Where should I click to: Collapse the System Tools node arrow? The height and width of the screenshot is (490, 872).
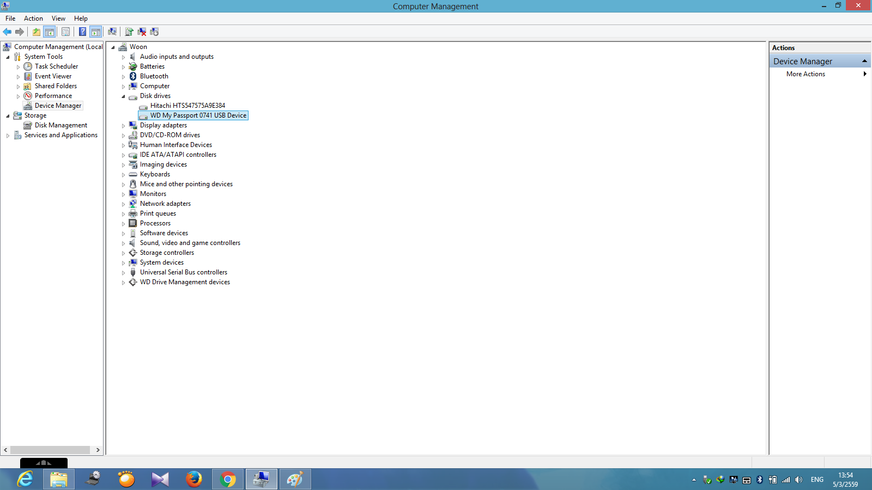8,57
